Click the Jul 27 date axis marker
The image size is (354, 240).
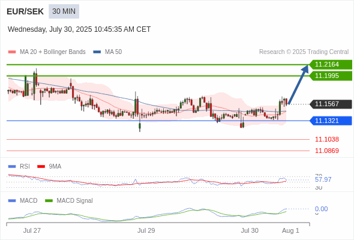[32, 230]
